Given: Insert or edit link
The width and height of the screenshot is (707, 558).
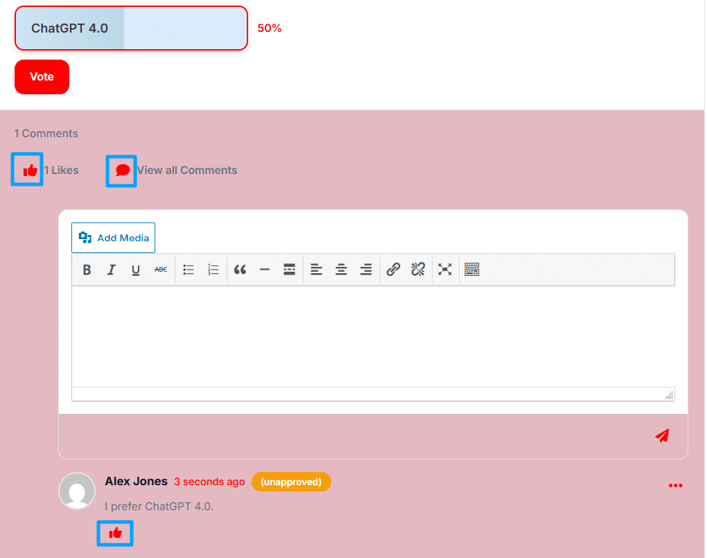Looking at the screenshot, I should [x=393, y=270].
